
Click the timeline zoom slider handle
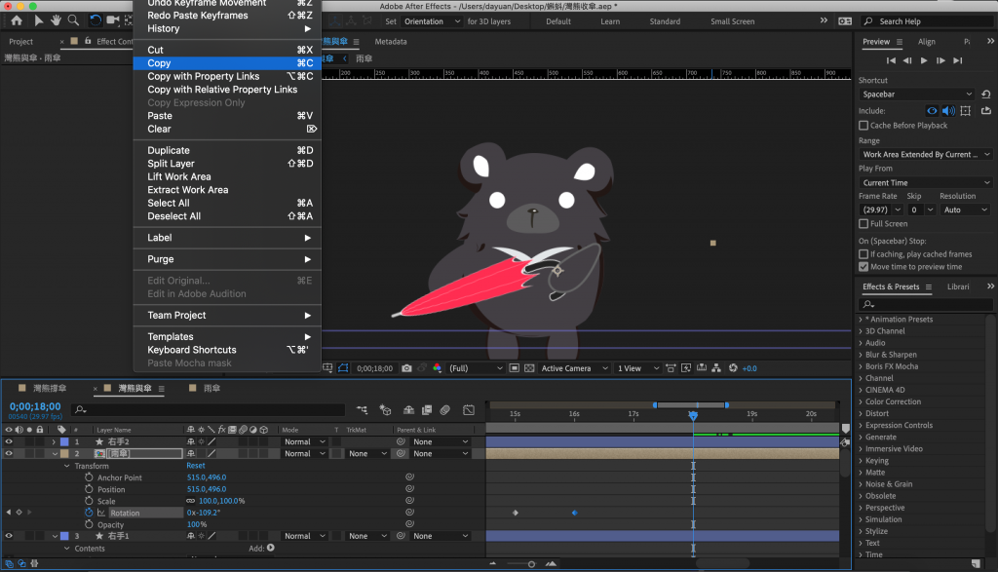(x=531, y=564)
